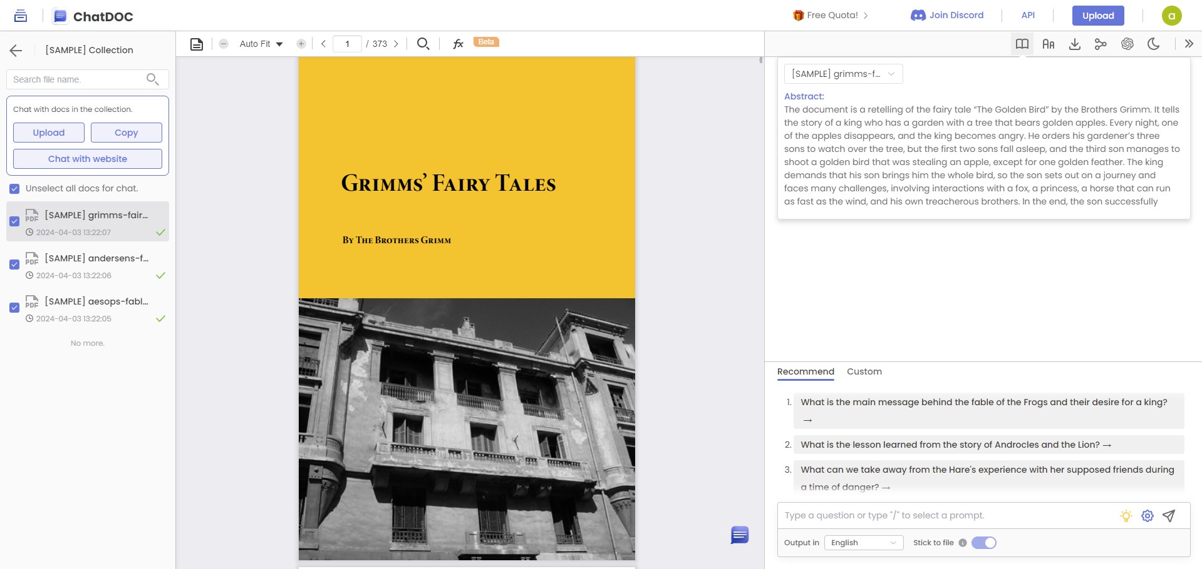The image size is (1202, 569).
Task: Zoom in with the plus button
Action: tap(301, 44)
